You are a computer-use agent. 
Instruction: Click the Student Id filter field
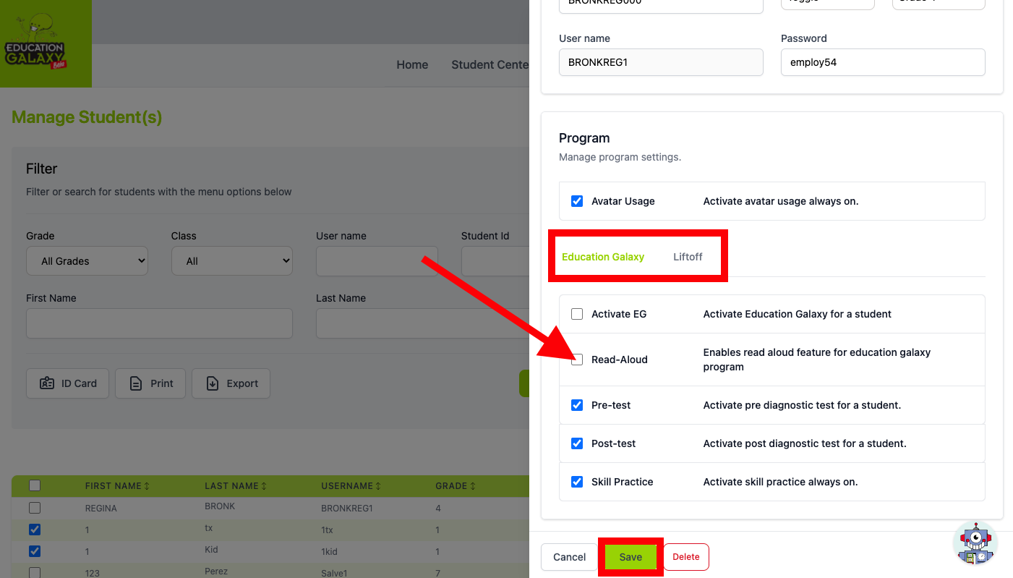(x=495, y=261)
